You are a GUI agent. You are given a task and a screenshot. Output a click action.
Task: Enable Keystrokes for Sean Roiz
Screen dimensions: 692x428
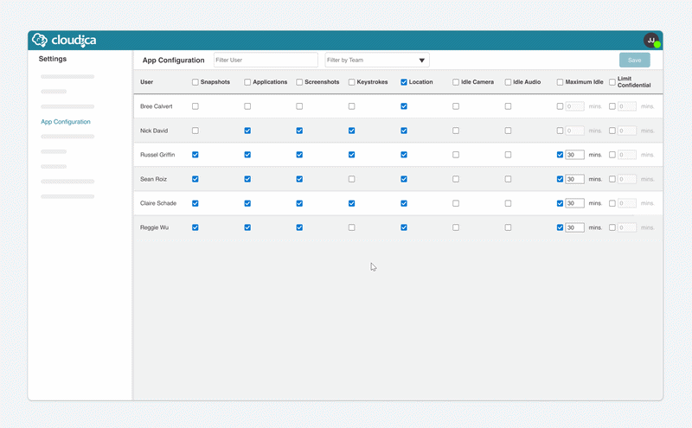point(352,179)
